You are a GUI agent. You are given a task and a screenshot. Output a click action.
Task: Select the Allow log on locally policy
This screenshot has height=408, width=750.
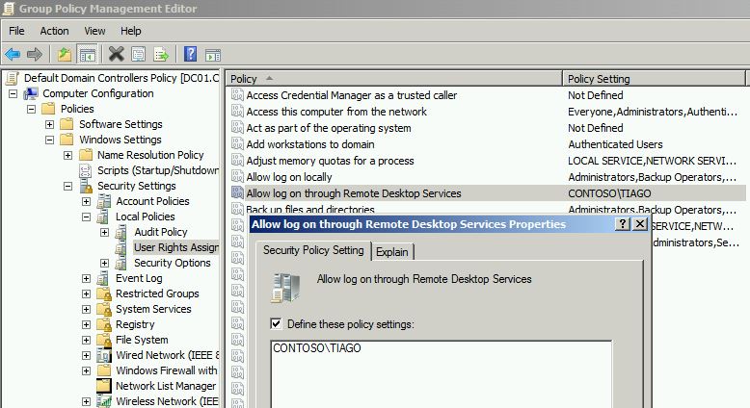[x=289, y=177]
